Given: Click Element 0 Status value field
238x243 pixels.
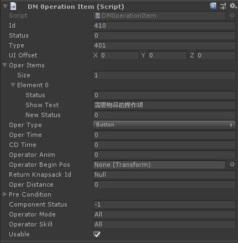Looking at the screenshot, I should (x=164, y=95).
